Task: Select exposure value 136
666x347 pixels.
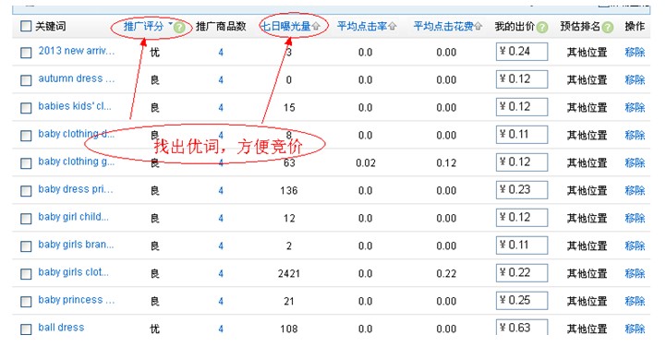Action: pyautogui.click(x=289, y=190)
